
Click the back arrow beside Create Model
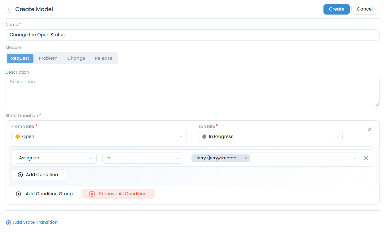(9, 9)
